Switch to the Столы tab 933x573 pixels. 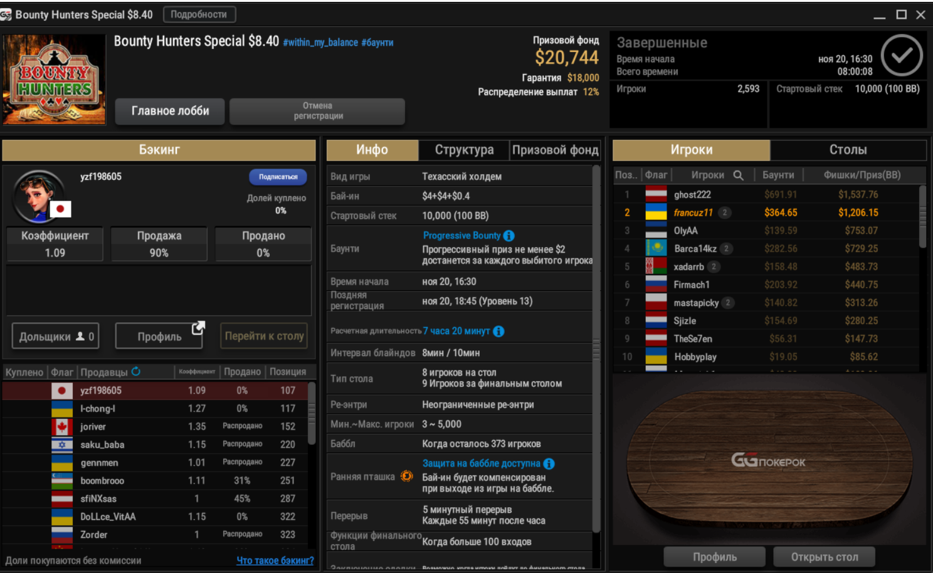tap(848, 150)
